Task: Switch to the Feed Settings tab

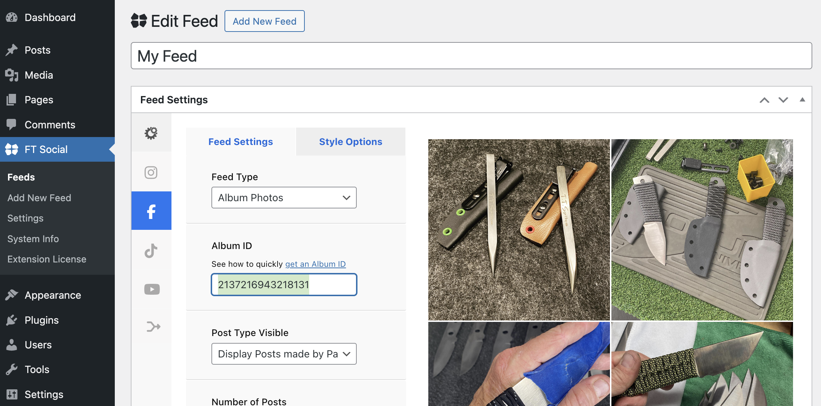Action: pyautogui.click(x=240, y=142)
